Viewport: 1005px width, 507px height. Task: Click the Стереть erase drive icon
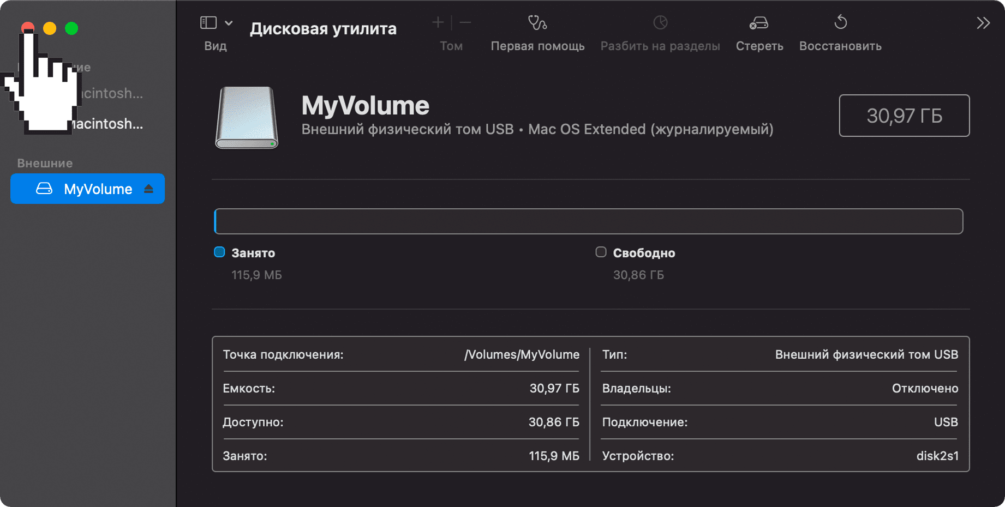[759, 22]
